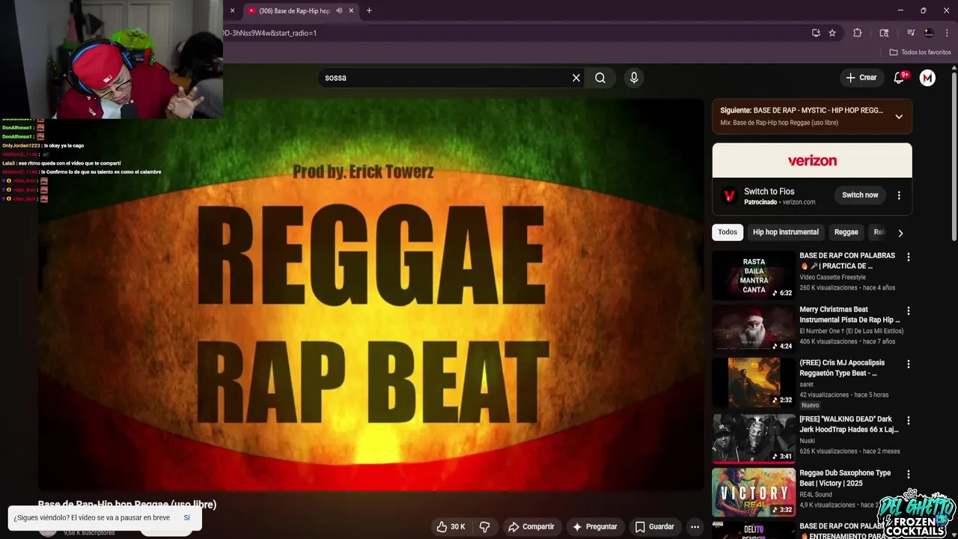Select the Todos filter chip
This screenshot has width=958, height=539.
[x=727, y=232]
